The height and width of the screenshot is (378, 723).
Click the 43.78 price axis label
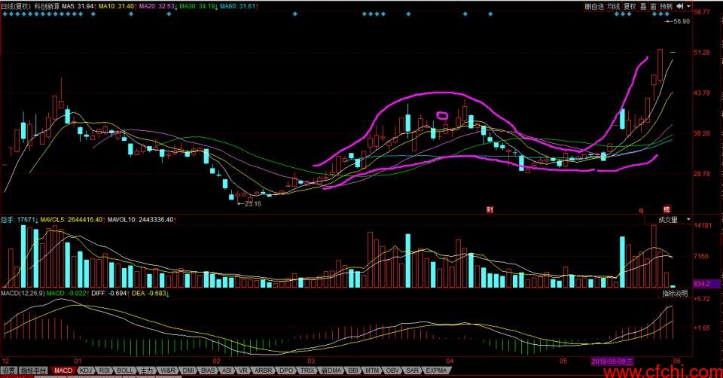[x=702, y=93]
